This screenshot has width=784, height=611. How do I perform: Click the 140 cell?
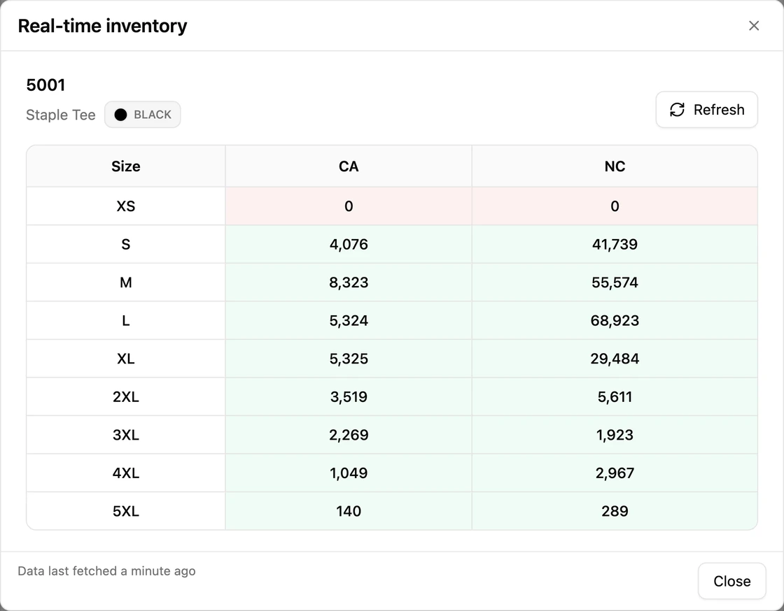[x=349, y=511]
